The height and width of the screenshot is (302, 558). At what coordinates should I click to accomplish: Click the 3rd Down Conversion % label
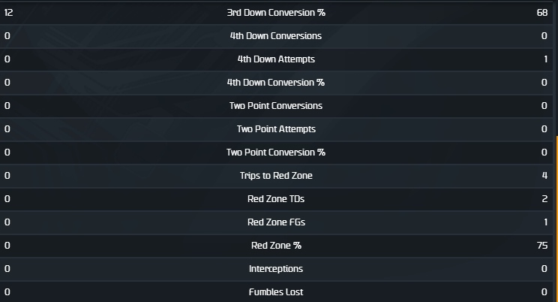pyautogui.click(x=275, y=13)
